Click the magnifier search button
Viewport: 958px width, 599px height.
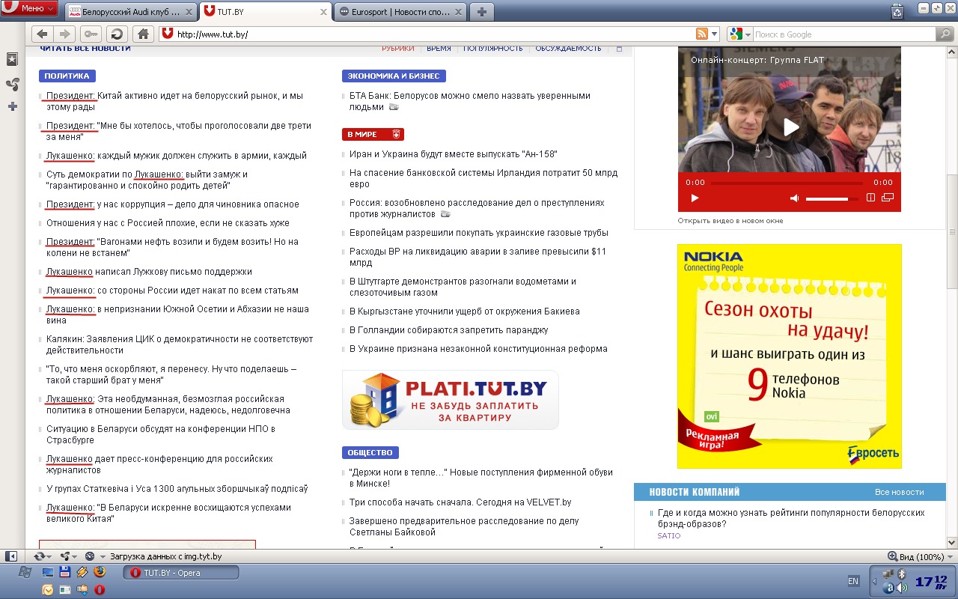coord(945,34)
